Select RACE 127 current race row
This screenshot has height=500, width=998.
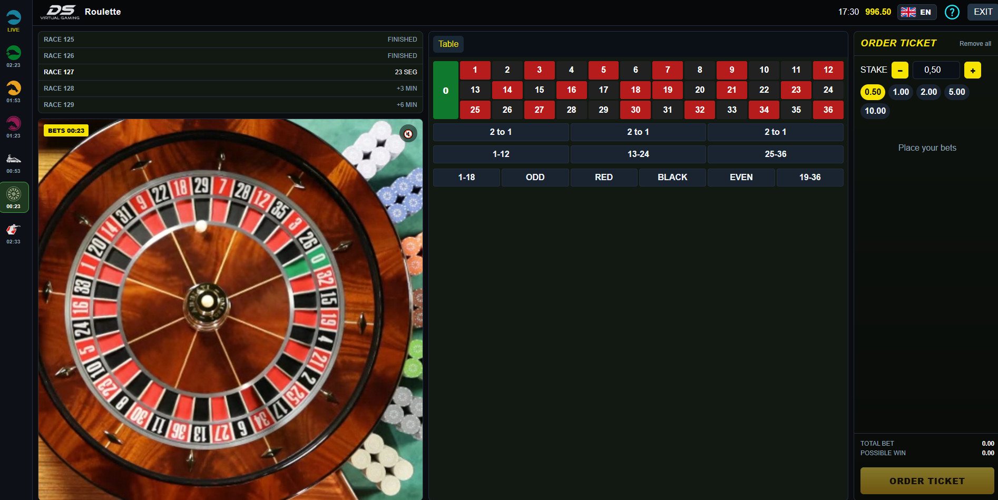click(x=230, y=72)
